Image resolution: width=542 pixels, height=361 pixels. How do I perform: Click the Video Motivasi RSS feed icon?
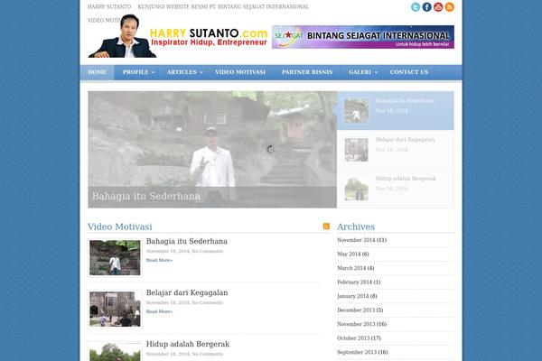click(x=326, y=227)
